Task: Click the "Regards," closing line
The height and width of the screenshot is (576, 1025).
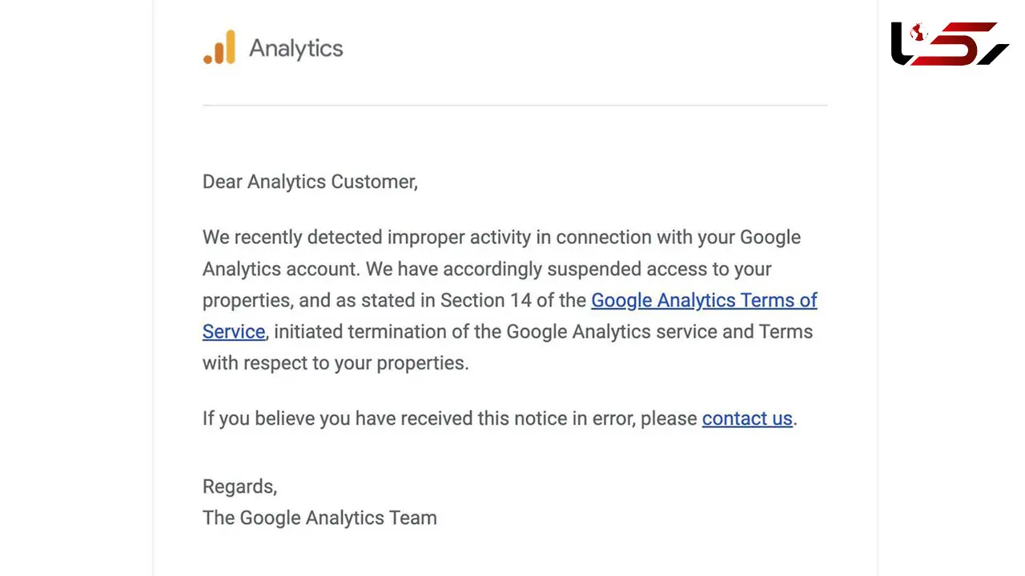Action: coord(239,486)
